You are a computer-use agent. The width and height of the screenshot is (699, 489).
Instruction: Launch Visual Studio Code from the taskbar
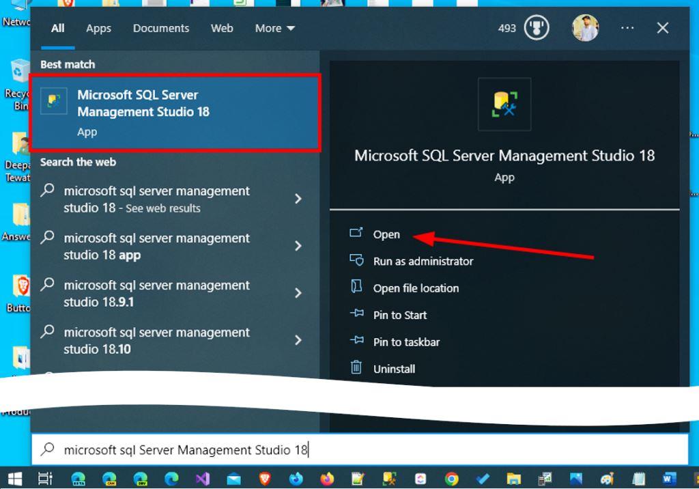click(203, 479)
